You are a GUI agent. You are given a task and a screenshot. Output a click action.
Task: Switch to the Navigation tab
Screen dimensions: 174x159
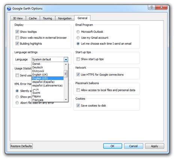(64, 18)
